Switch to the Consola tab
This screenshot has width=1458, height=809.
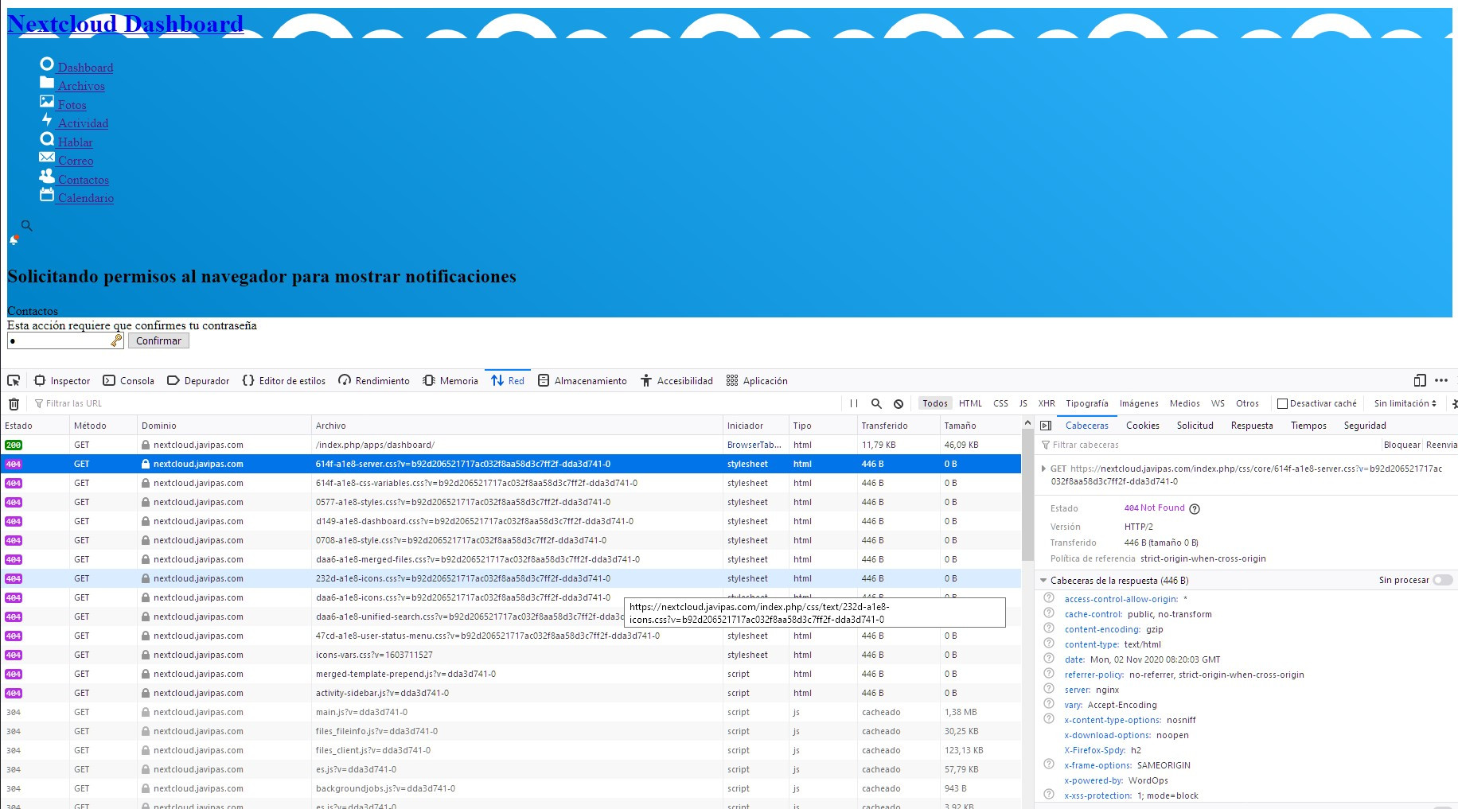(129, 381)
